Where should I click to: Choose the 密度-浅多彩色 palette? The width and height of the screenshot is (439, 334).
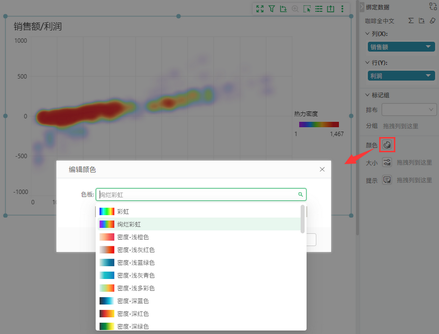point(199,288)
